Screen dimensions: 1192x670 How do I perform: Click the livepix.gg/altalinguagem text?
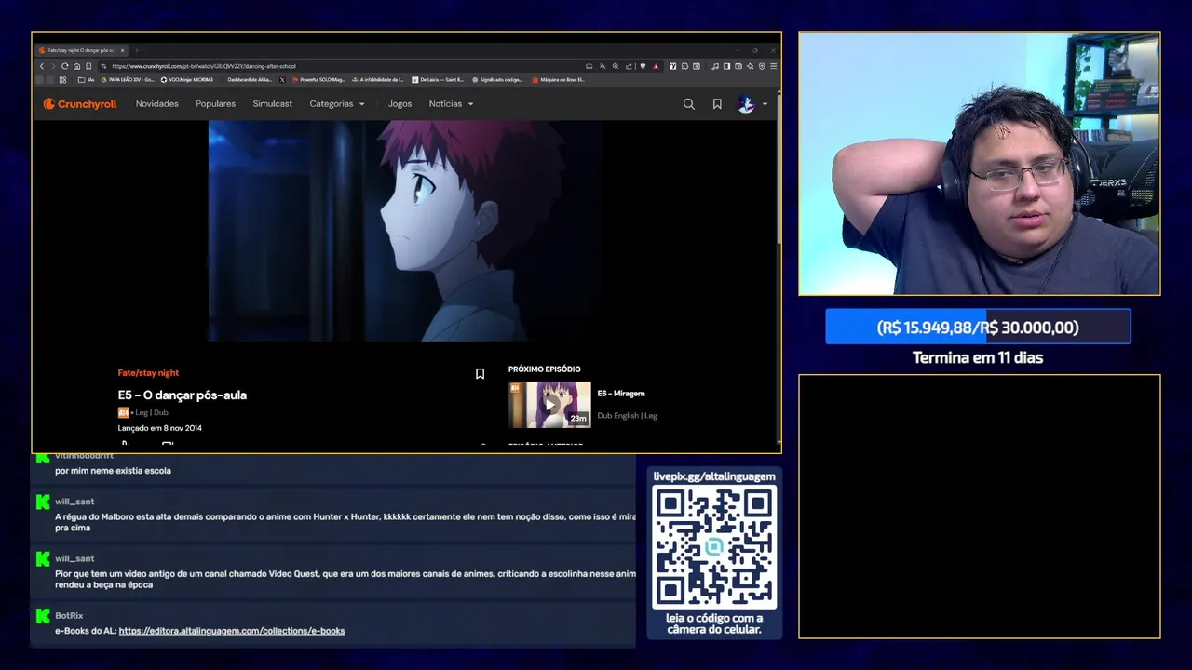tap(714, 476)
